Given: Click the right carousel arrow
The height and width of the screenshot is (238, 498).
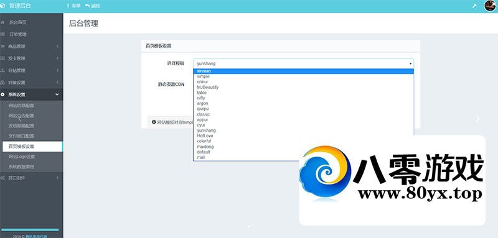Looking at the screenshot, I should 477,119.
